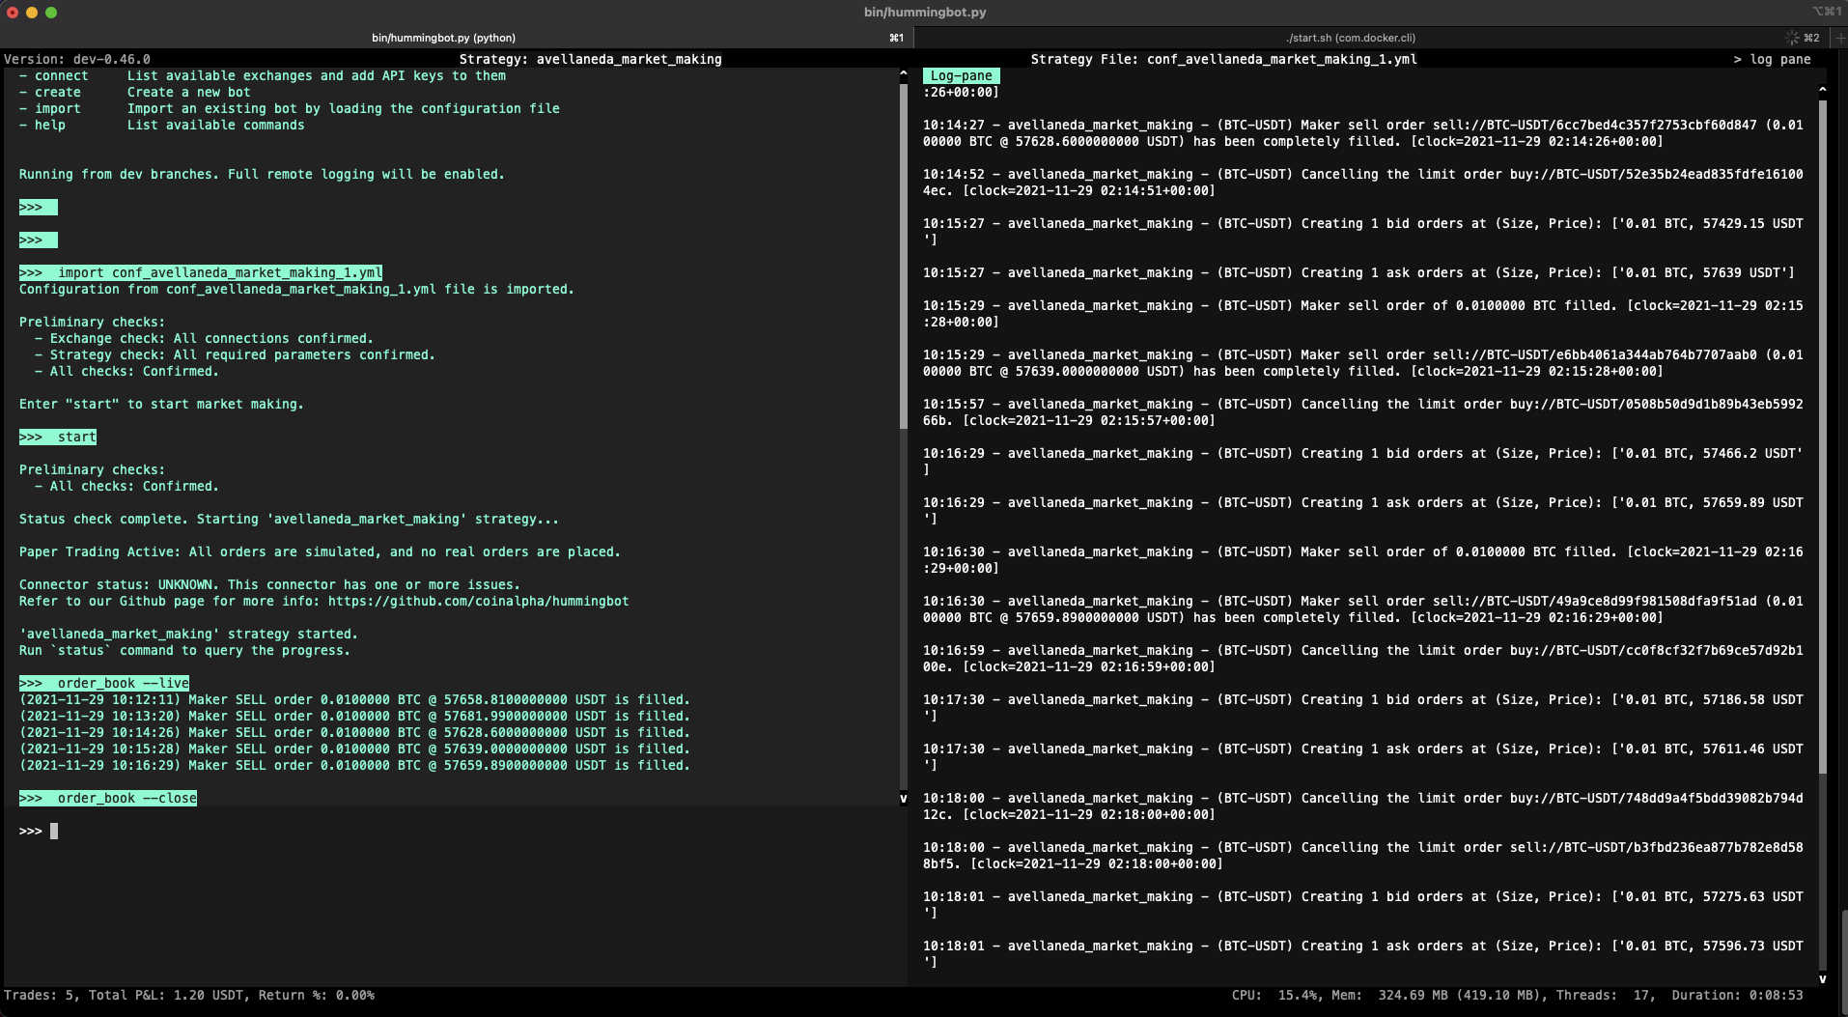Click the tab activity spinner icon
Image resolution: width=1848 pixels, height=1017 pixels.
click(1792, 38)
